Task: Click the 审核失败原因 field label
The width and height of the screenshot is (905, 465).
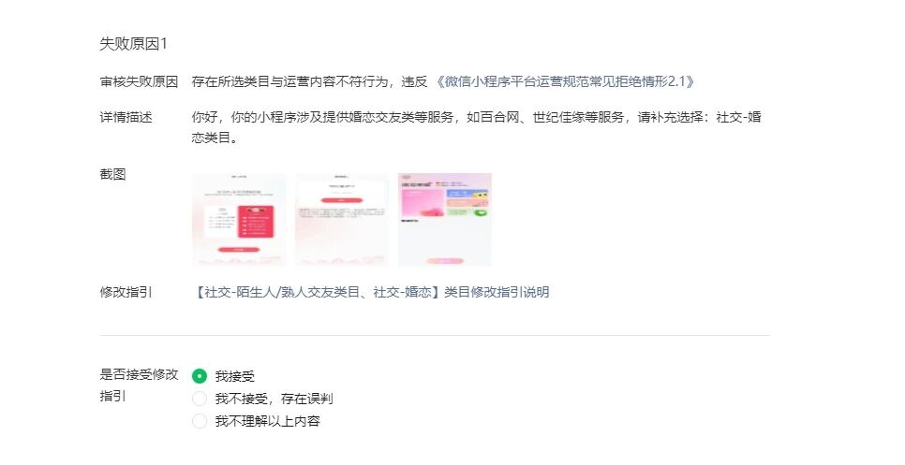Action: 139,81
